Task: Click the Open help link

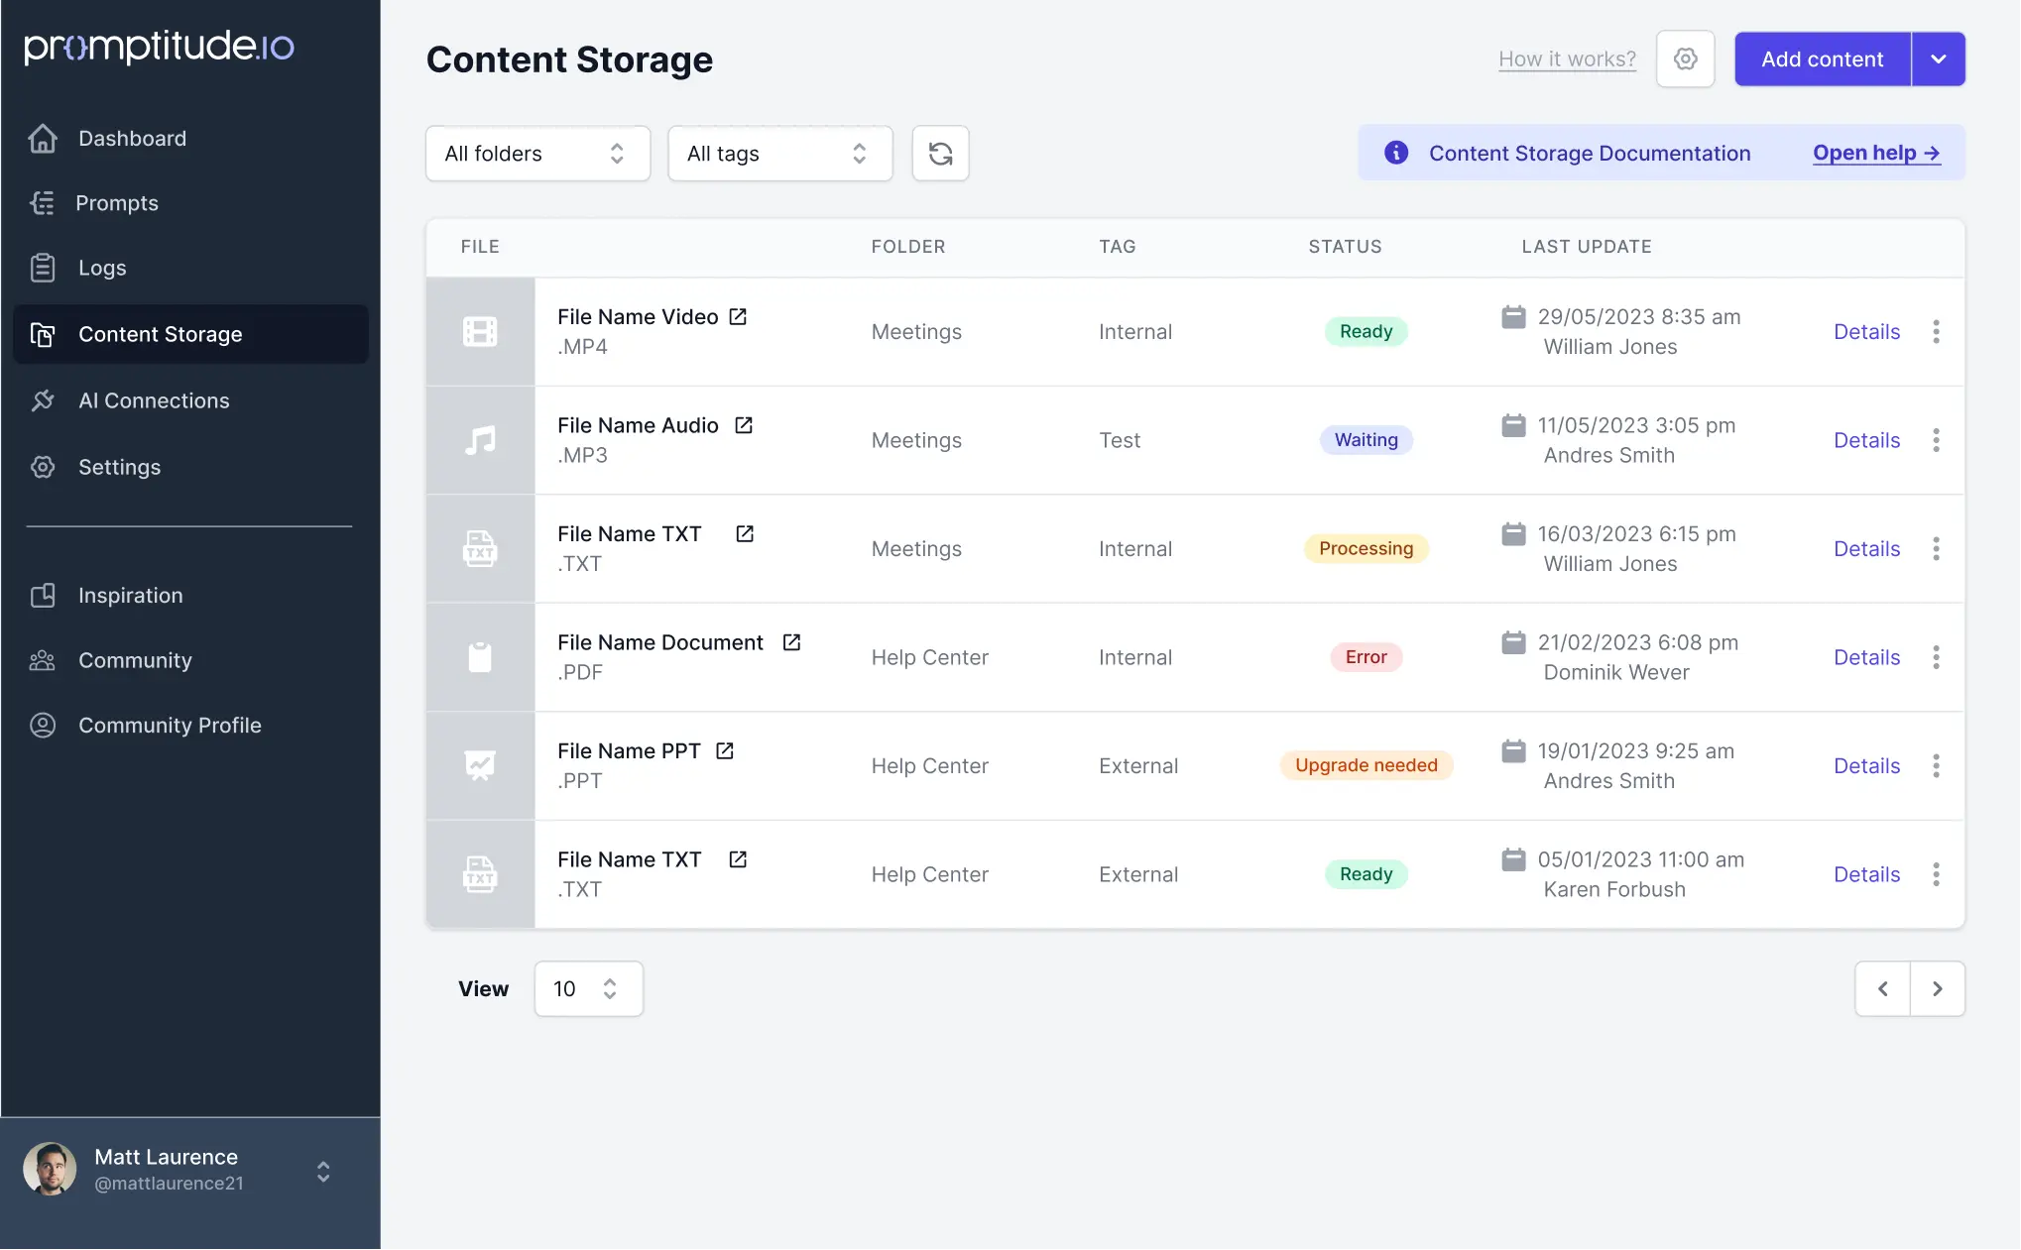Action: [x=1875, y=153]
